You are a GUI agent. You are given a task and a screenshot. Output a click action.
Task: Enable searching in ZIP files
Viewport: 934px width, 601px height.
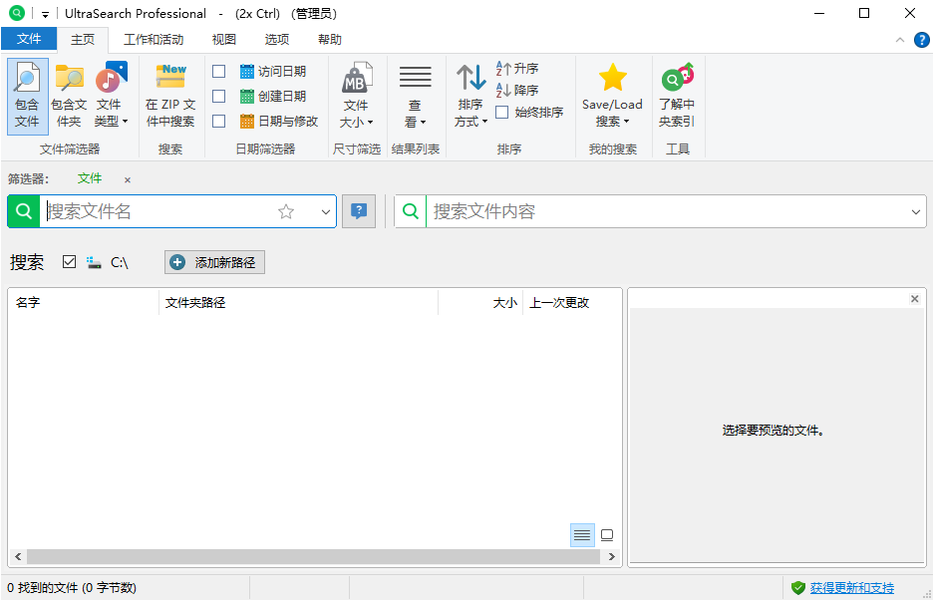pyautogui.click(x=170, y=95)
